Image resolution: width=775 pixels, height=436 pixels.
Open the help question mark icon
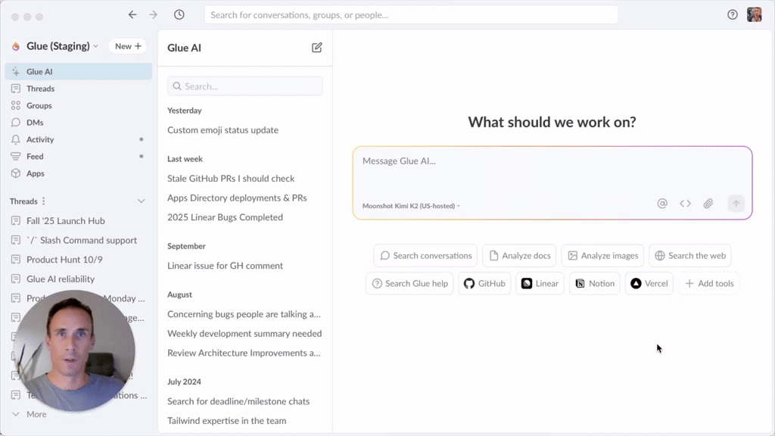coord(732,14)
